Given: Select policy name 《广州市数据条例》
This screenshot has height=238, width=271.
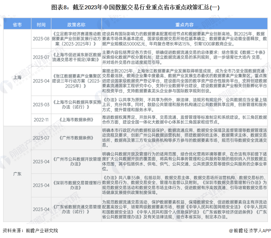Looking at the screenshot, I should [x=76, y=138].
